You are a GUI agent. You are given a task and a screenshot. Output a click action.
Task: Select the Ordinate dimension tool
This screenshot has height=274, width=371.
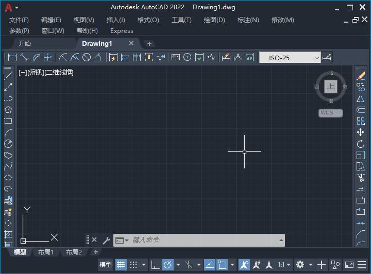coord(48,58)
